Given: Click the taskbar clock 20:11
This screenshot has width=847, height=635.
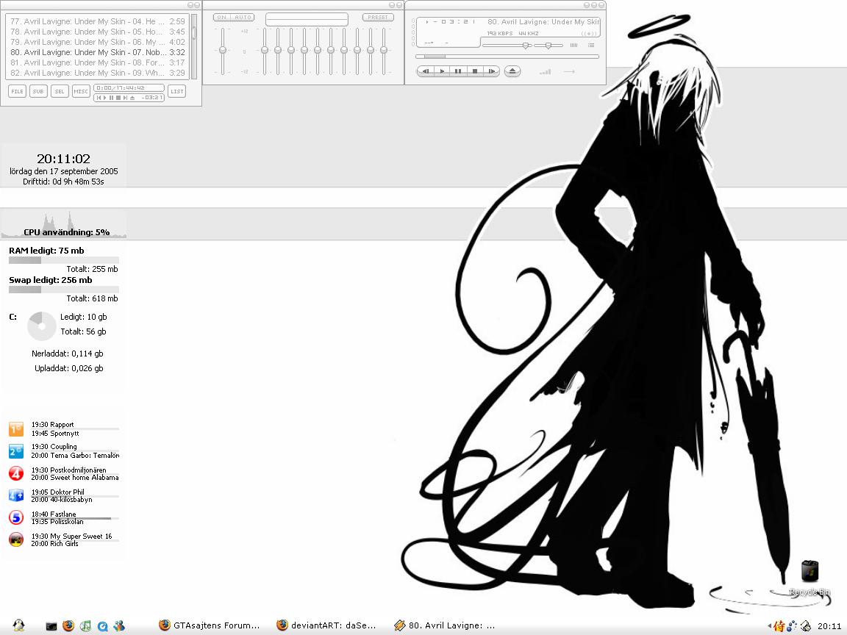Looking at the screenshot, I should 829,626.
